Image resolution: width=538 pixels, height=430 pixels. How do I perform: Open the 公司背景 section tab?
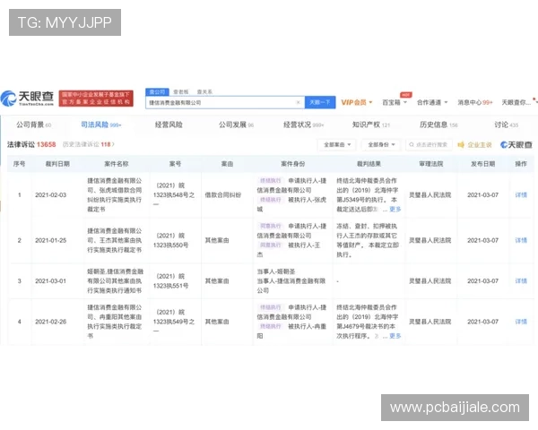pos(34,125)
